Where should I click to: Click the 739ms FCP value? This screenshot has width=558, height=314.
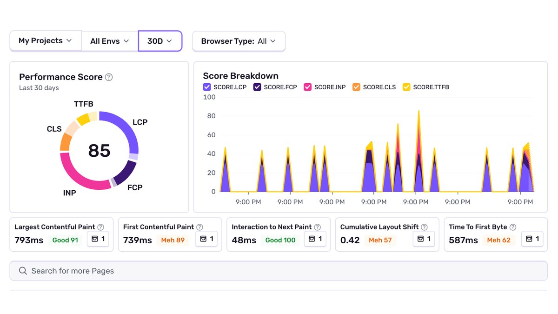(x=138, y=241)
